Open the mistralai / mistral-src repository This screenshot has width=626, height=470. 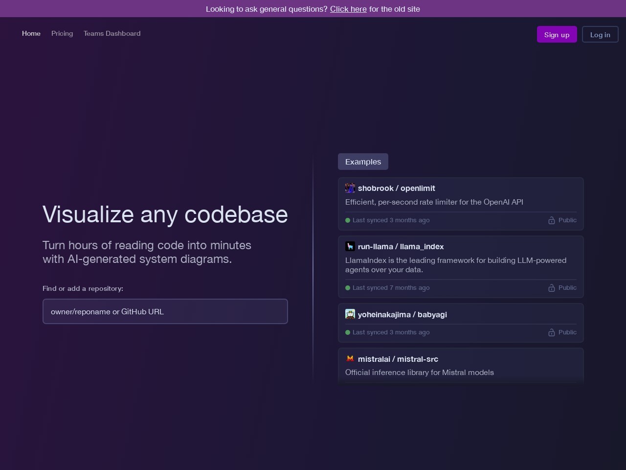tap(398, 359)
